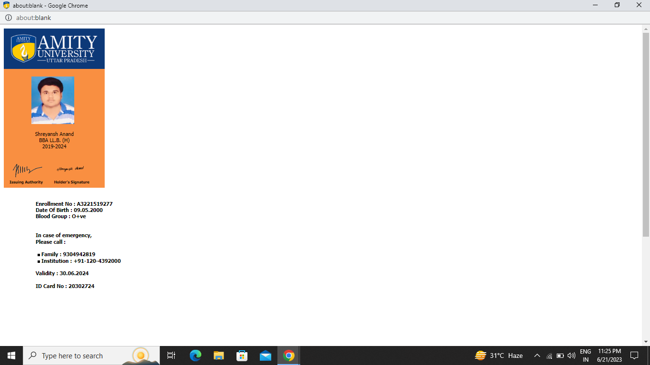Minimize the Chrome window
This screenshot has height=365, width=650.
point(595,5)
